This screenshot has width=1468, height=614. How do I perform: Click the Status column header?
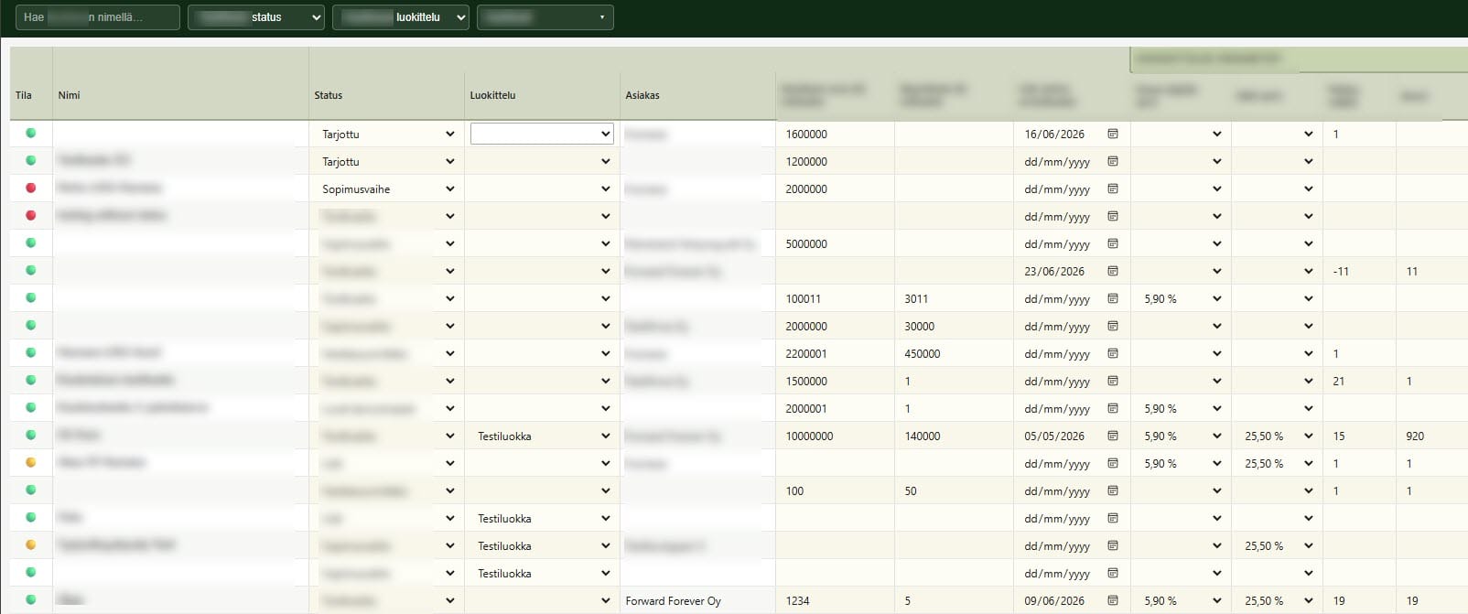tap(329, 95)
